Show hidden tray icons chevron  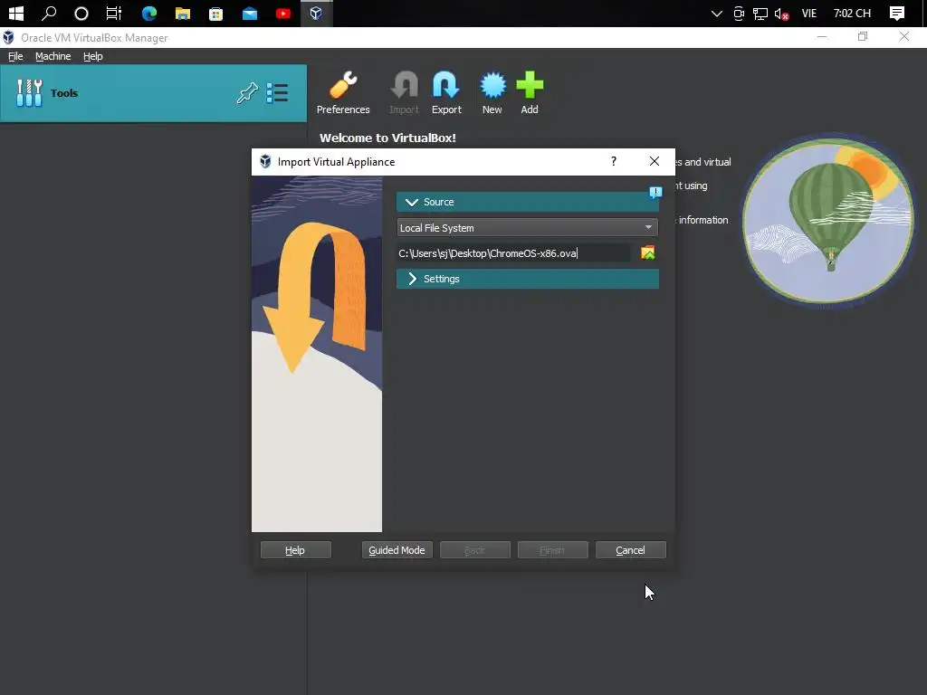click(x=717, y=13)
